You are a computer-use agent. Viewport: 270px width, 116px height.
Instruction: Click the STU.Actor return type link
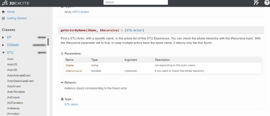(x=71, y=104)
